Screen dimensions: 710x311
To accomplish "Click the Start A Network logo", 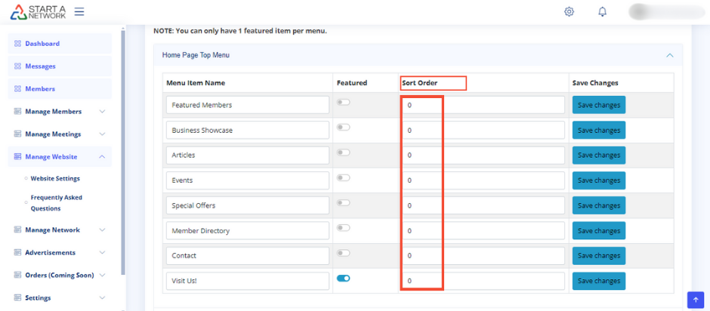I will click(x=37, y=12).
